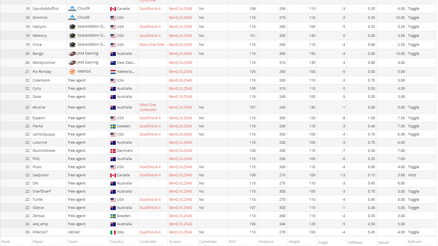Open the BenQ XL2540 link in MummiSnow's row
This screenshot has width=438, height=246.
181,151
